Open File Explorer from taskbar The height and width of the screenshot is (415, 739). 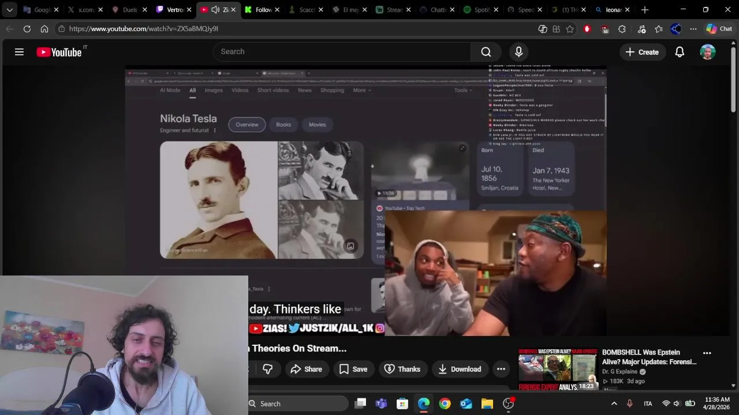click(x=487, y=403)
